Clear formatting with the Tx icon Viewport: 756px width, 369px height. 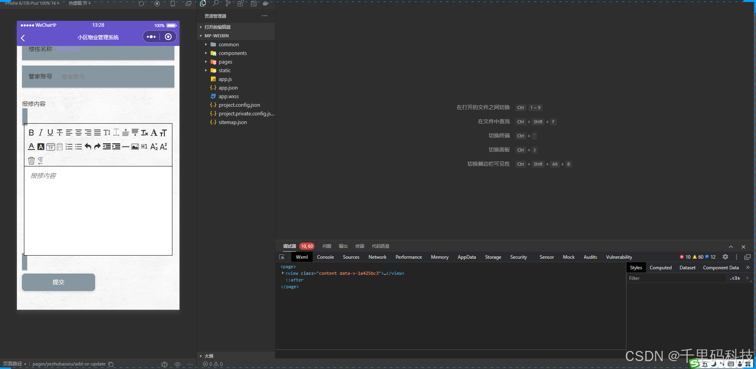click(x=145, y=133)
